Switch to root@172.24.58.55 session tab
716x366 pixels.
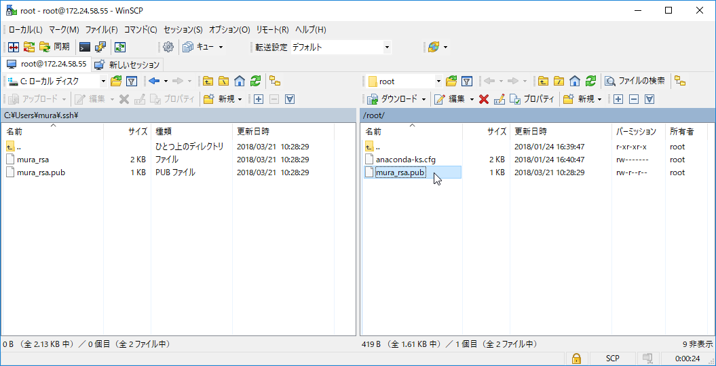coord(47,64)
